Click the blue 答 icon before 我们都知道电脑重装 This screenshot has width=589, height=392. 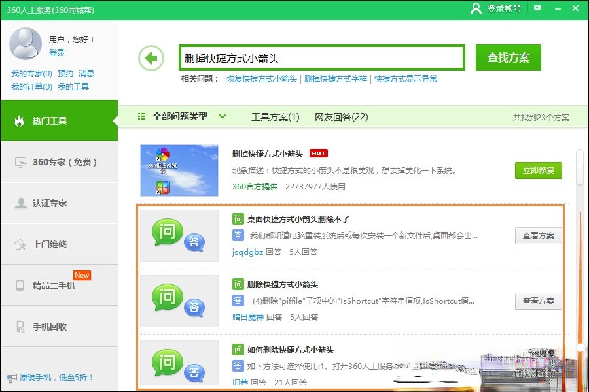tap(238, 235)
